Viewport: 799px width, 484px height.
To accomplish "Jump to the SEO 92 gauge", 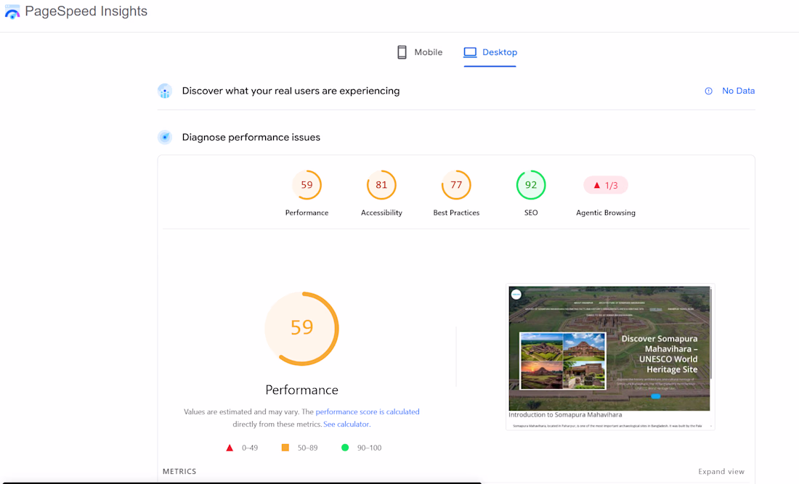I will pos(531,185).
